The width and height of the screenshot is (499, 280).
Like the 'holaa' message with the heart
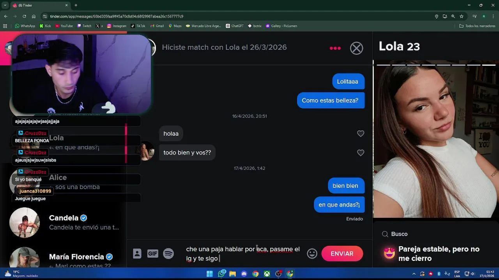361,134
